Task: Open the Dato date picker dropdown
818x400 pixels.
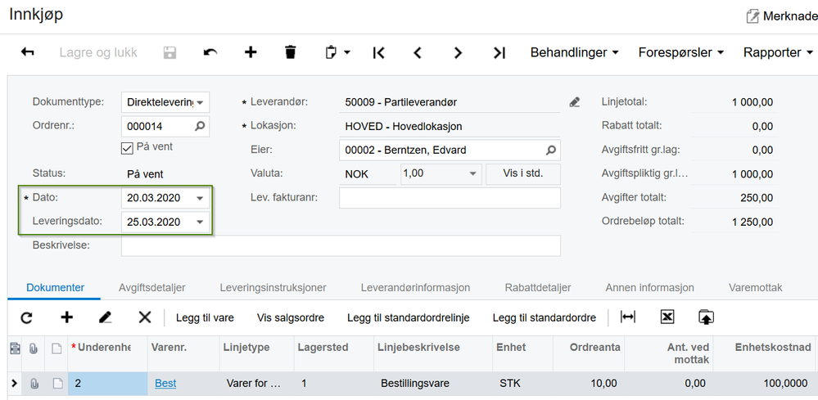Action: tap(200, 199)
